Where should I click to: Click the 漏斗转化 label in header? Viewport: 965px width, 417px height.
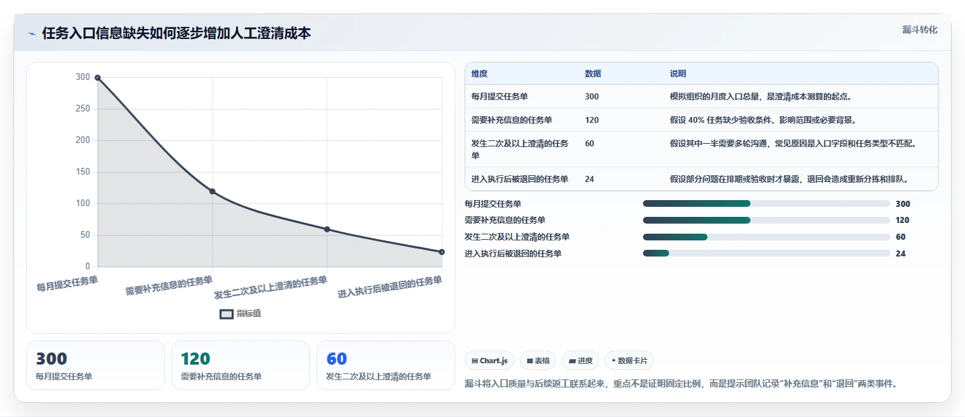(x=919, y=30)
